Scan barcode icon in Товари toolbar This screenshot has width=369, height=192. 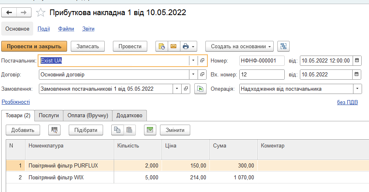[x=54, y=130]
